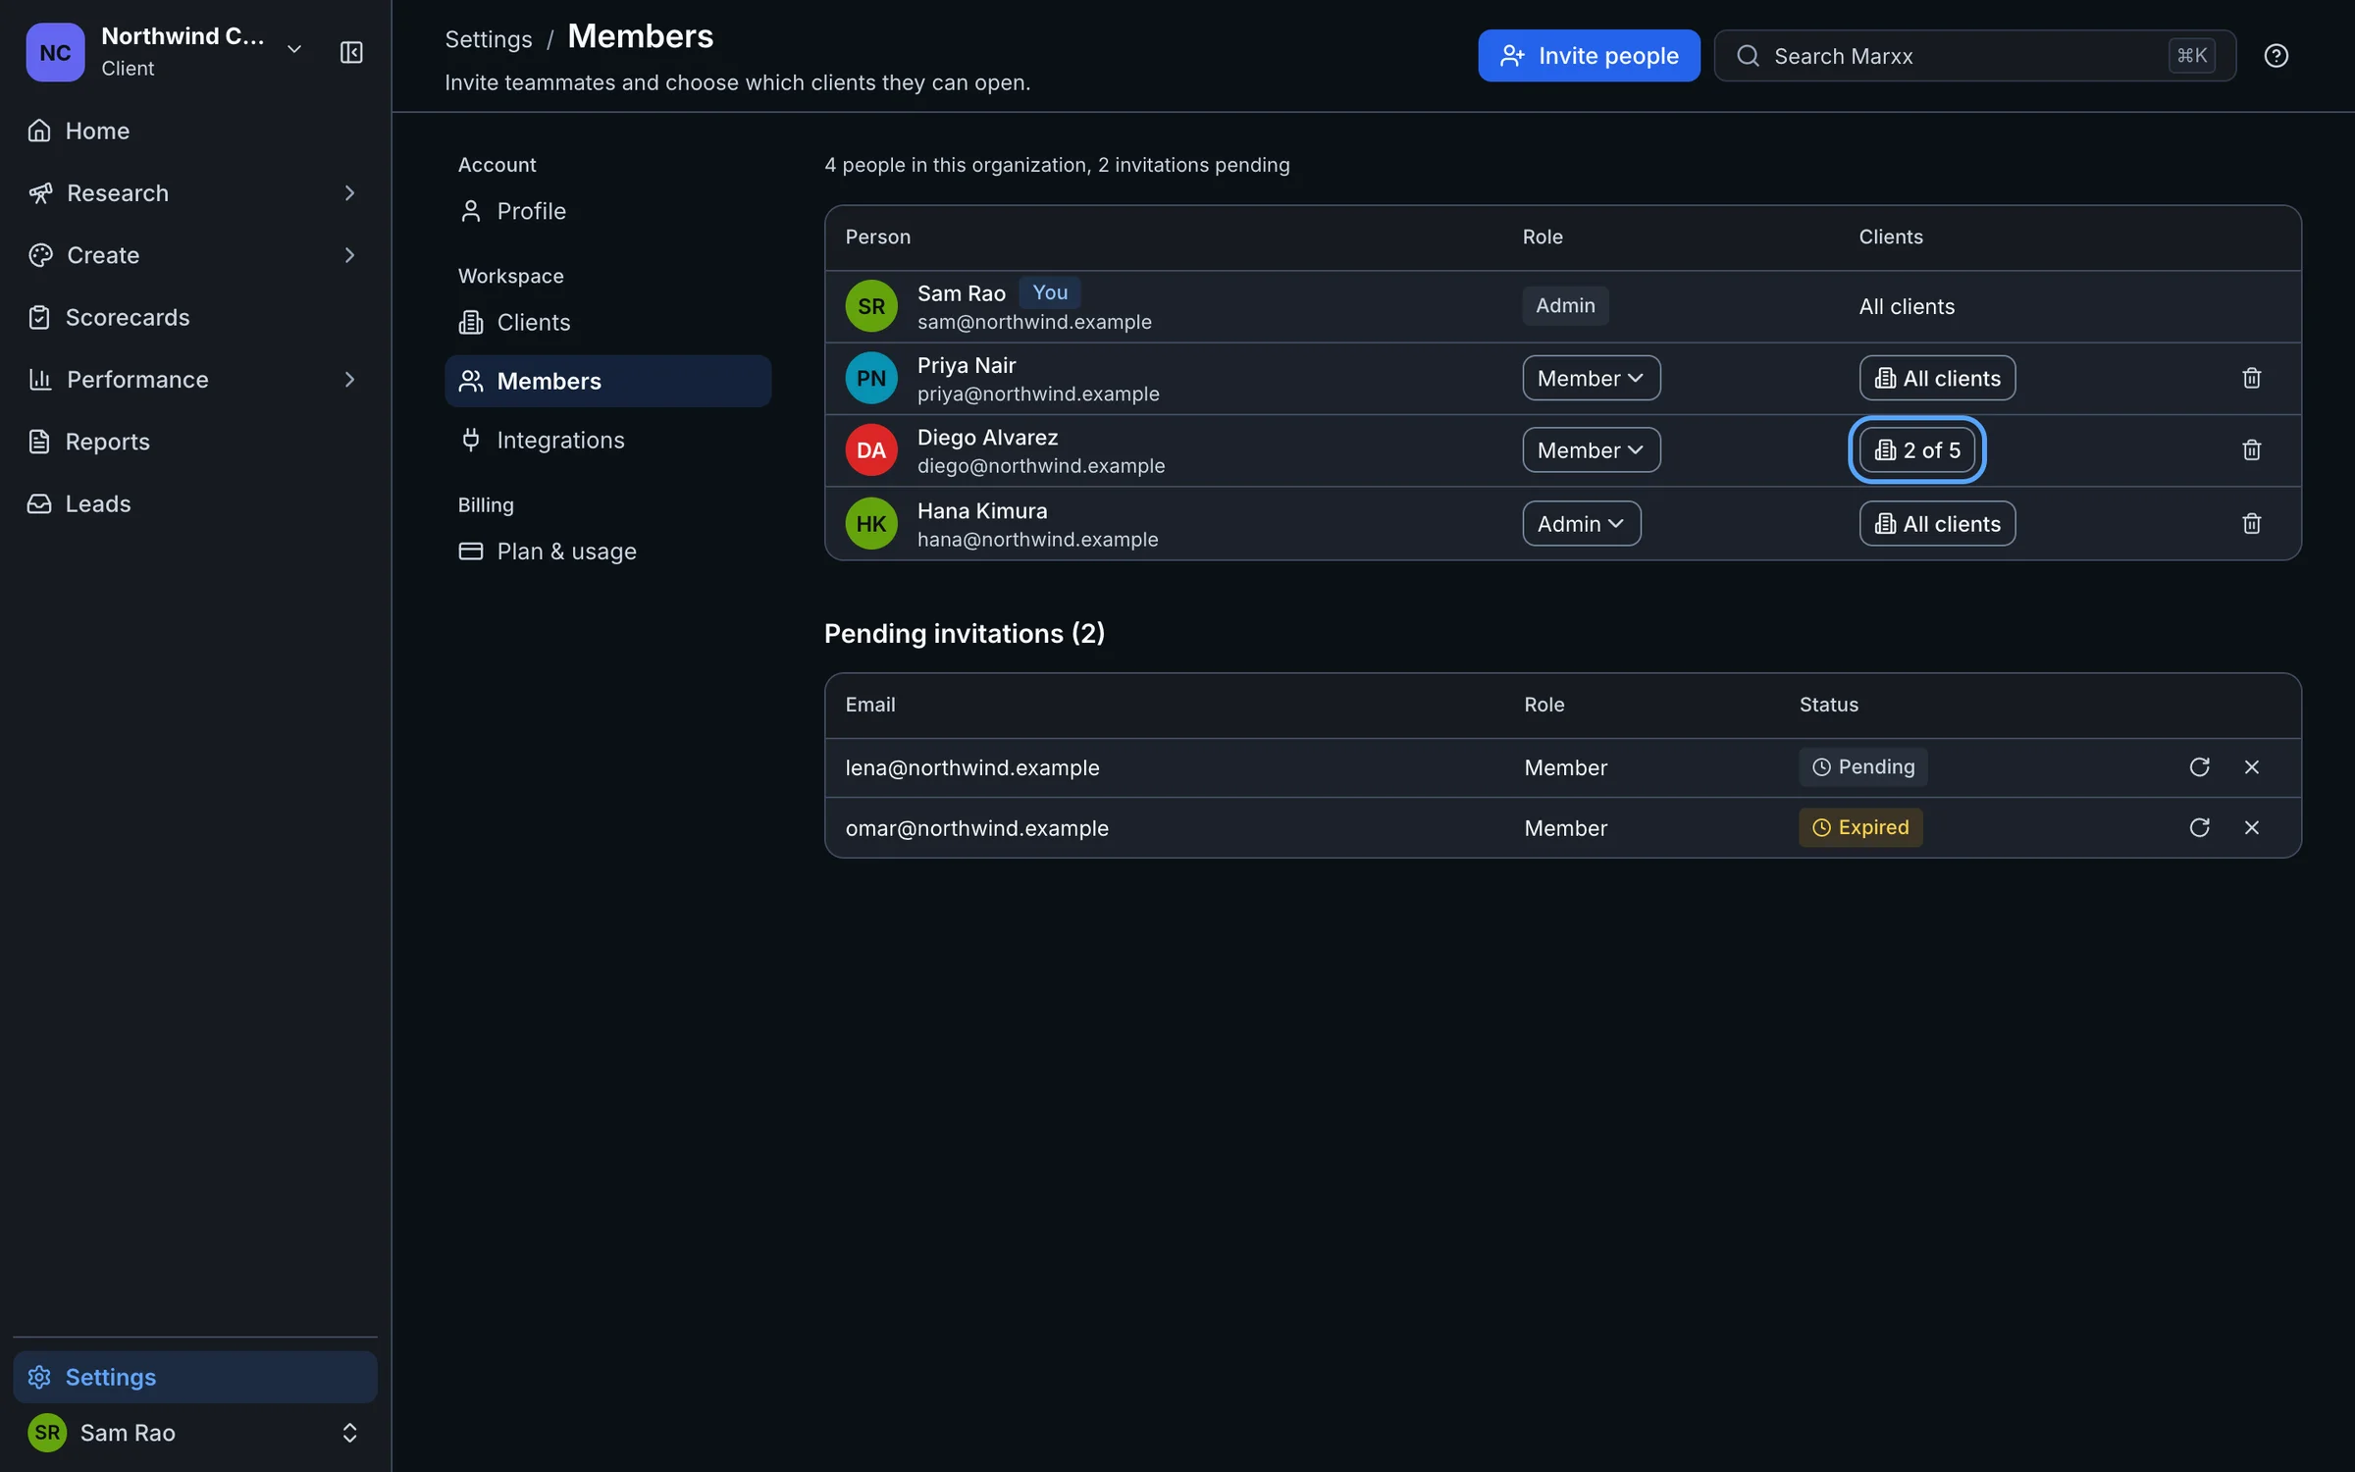Open Reports in sidebar
Viewport: 2355px width, 1472px height.
pos(194,442)
